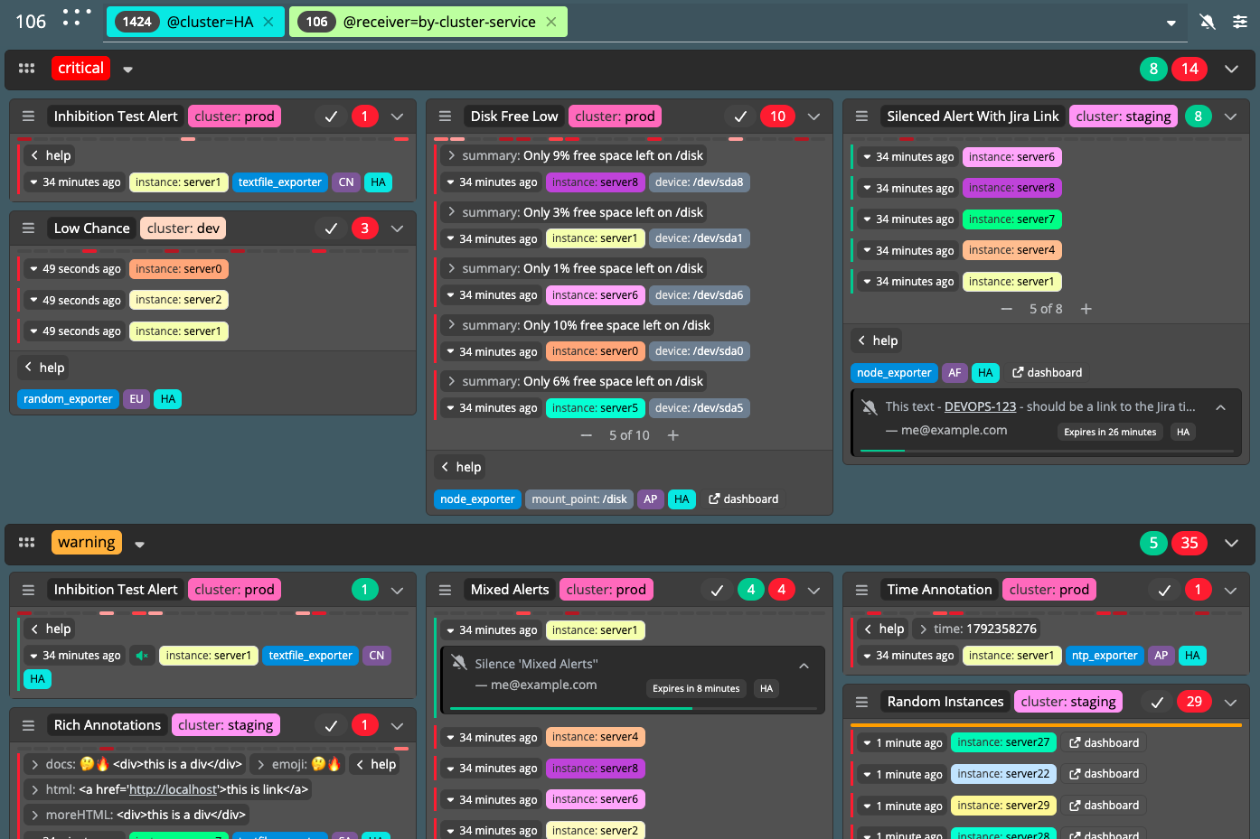Screen dimensions: 1260x839
Task: Open dashboard link for instance: server27 row
Action: pyautogui.click(x=1104, y=743)
